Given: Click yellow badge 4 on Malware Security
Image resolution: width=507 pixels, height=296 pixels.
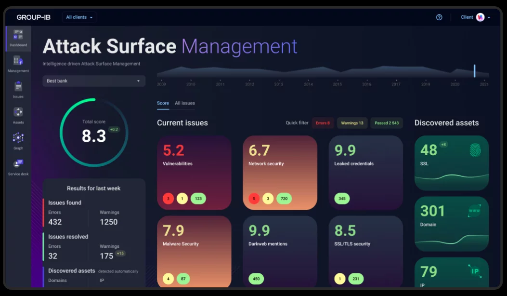Looking at the screenshot, I should (x=168, y=279).
